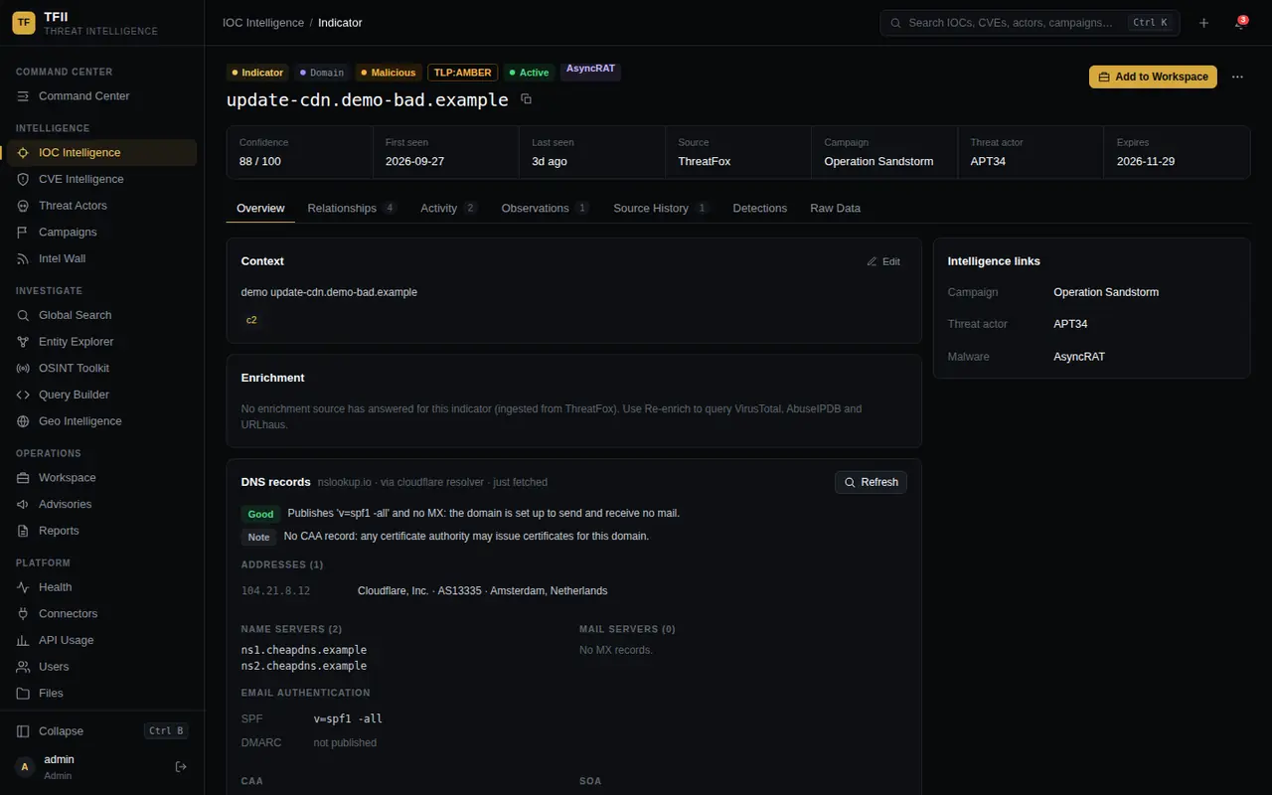Click the AsyncRAT badge in header
The image size is (1272, 795).
tap(591, 70)
